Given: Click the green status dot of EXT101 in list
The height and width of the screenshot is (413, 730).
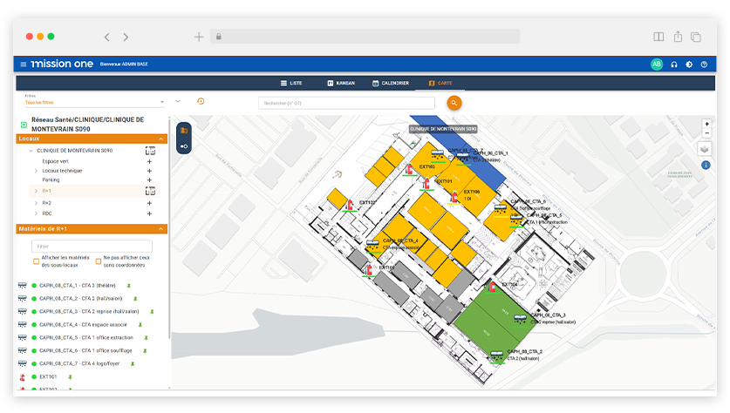Looking at the screenshot, I should [33, 376].
